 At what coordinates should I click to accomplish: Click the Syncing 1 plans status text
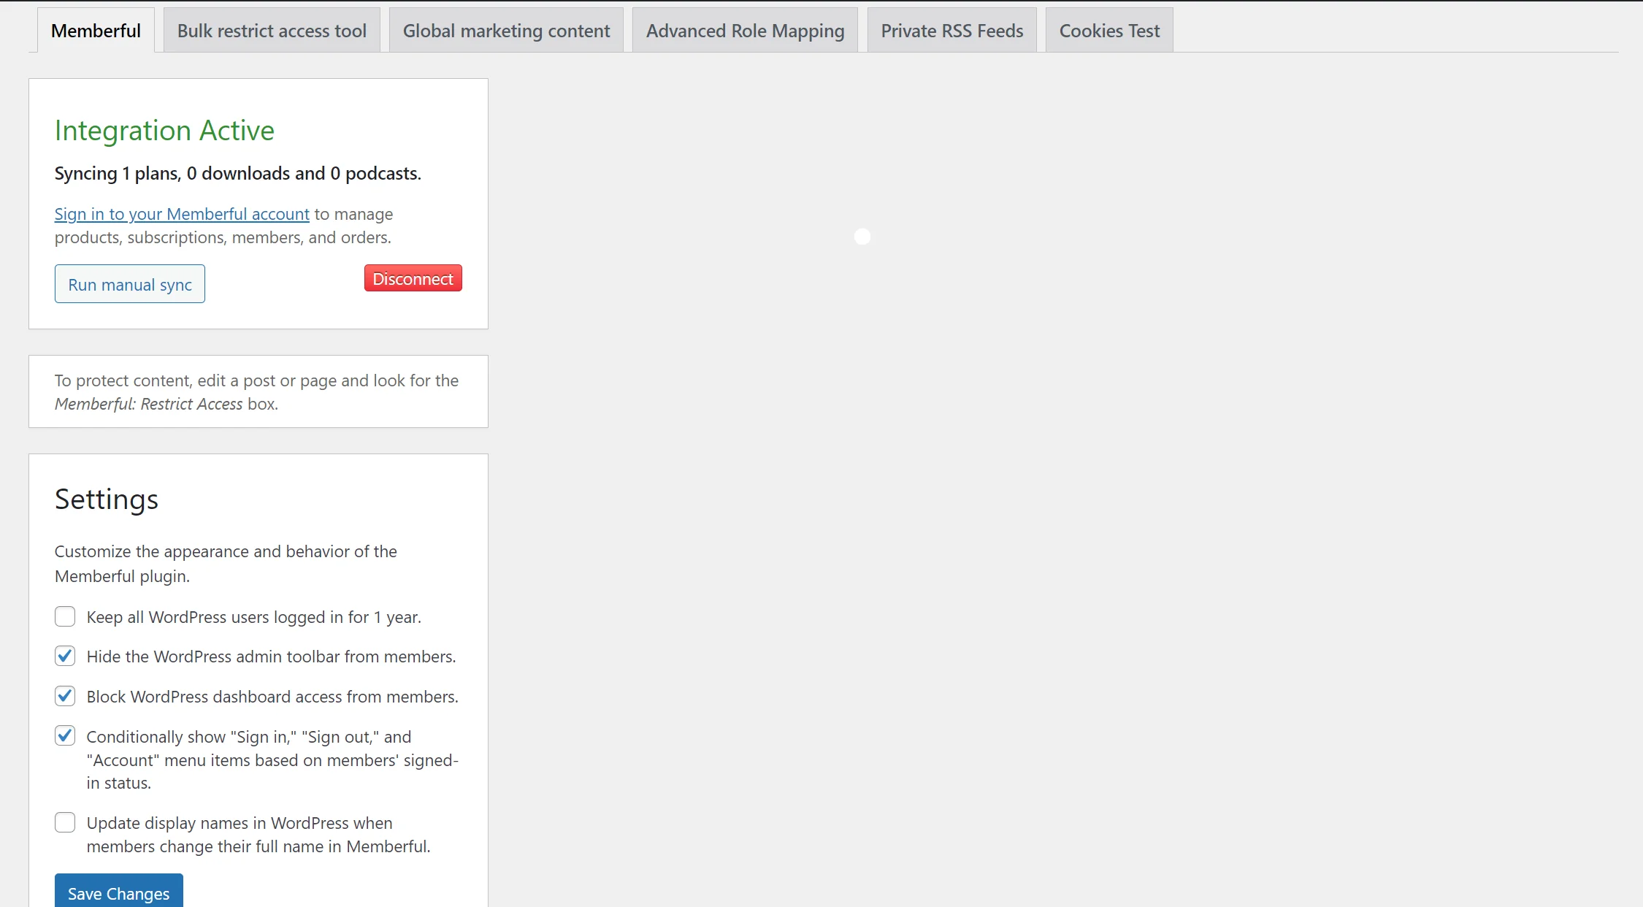point(238,174)
